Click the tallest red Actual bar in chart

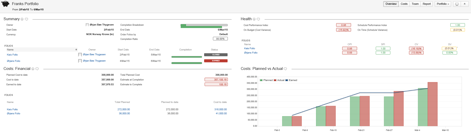pyautogui.click(x=432, y=104)
